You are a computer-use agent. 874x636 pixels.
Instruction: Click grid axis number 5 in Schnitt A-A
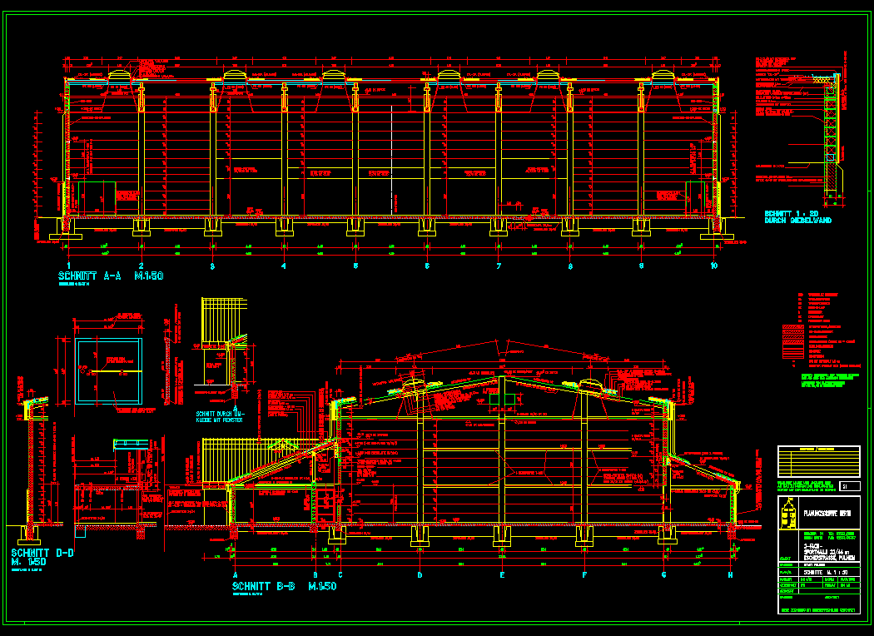click(355, 266)
